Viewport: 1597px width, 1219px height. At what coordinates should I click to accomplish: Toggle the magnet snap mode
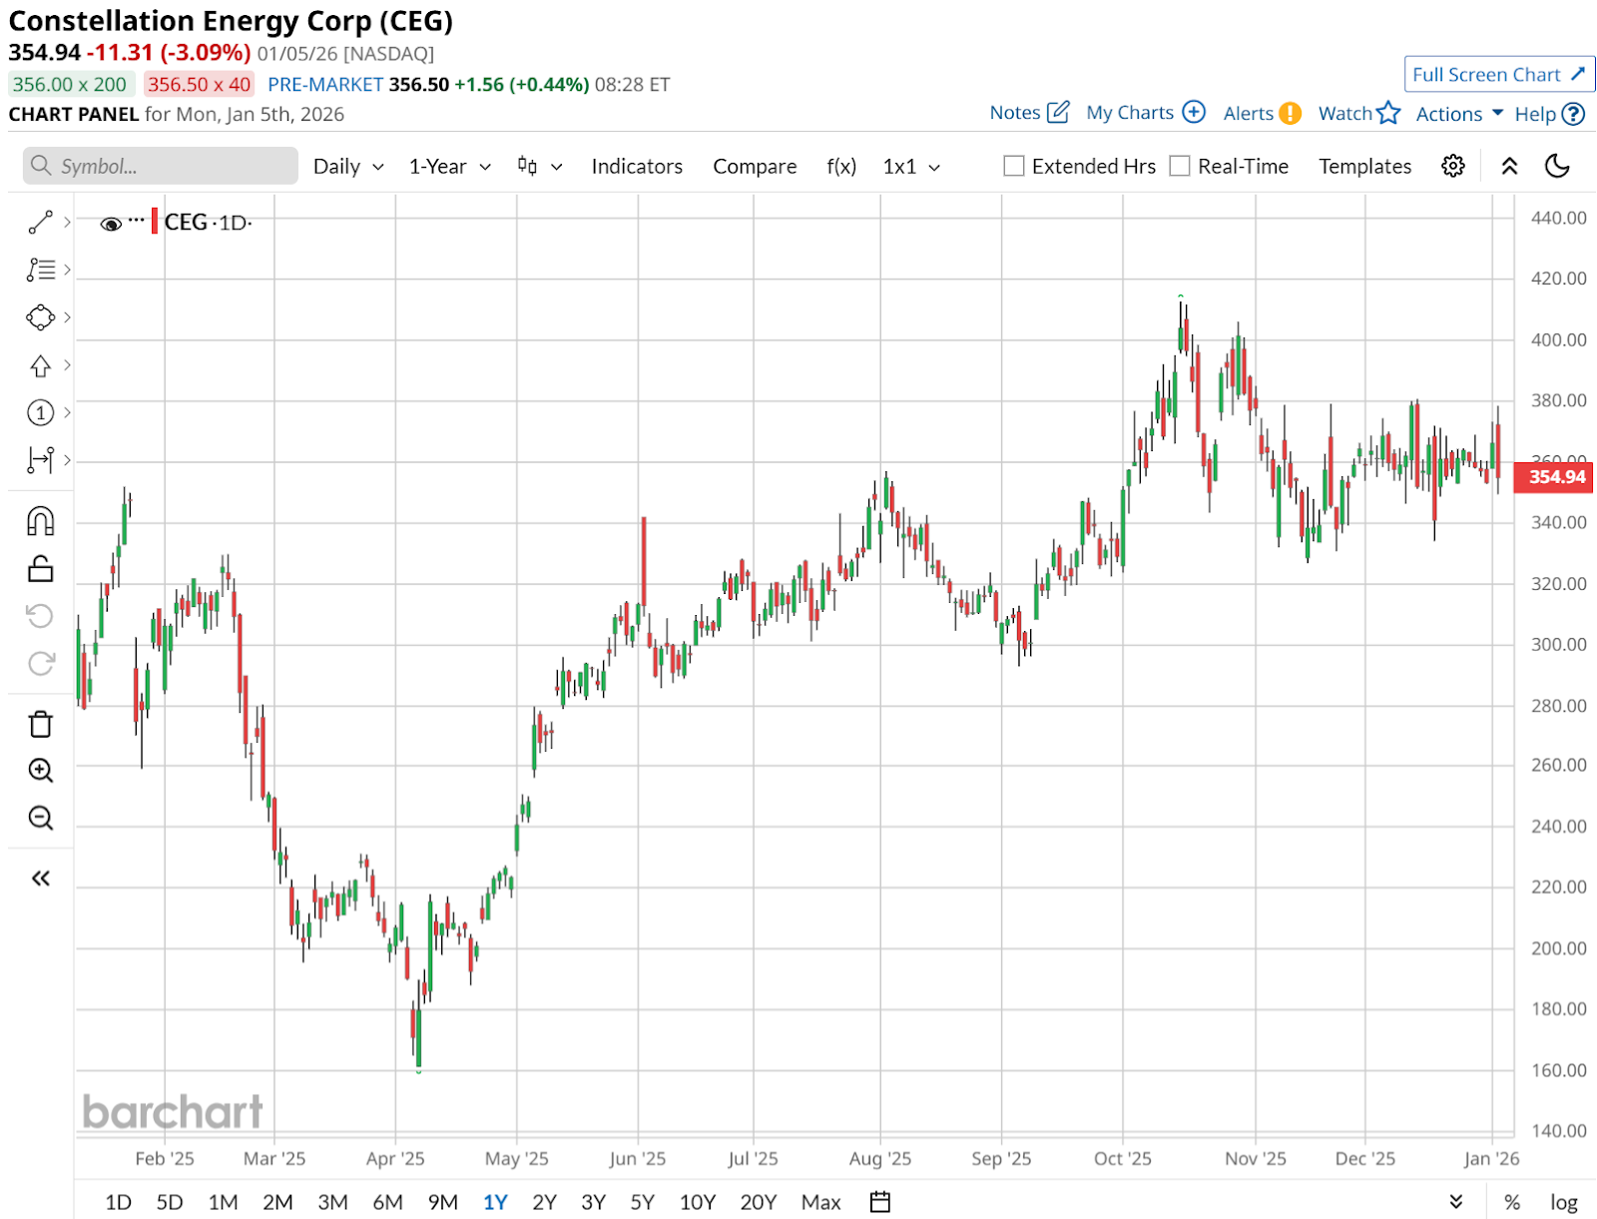point(40,521)
